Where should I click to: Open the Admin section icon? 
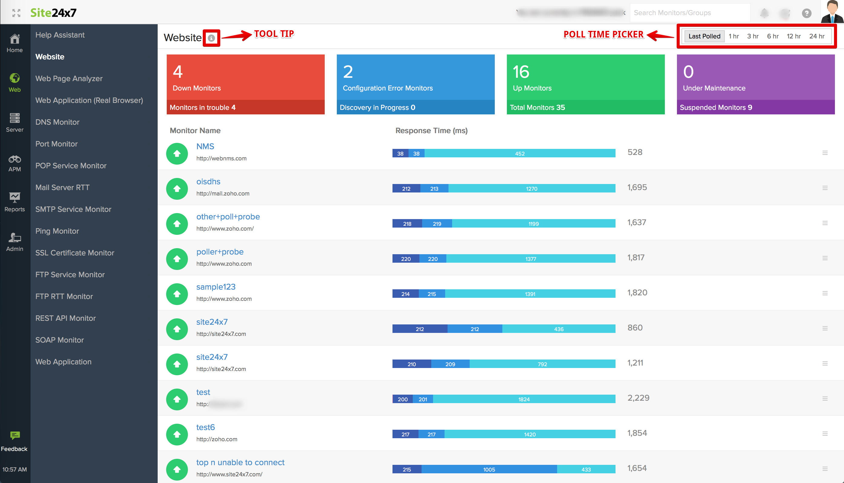[15, 238]
